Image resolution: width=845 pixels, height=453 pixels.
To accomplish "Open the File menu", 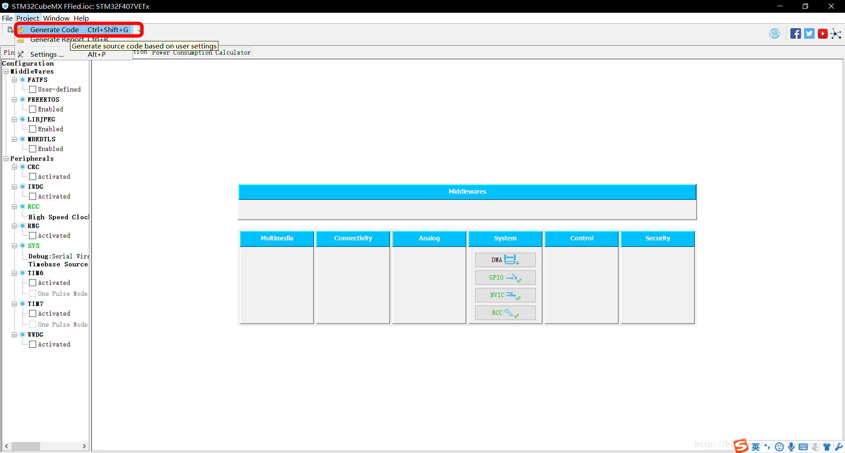I will (7, 18).
